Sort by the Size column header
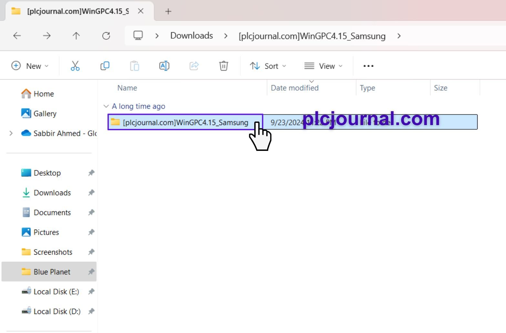The width and height of the screenshot is (506, 333). 440,88
